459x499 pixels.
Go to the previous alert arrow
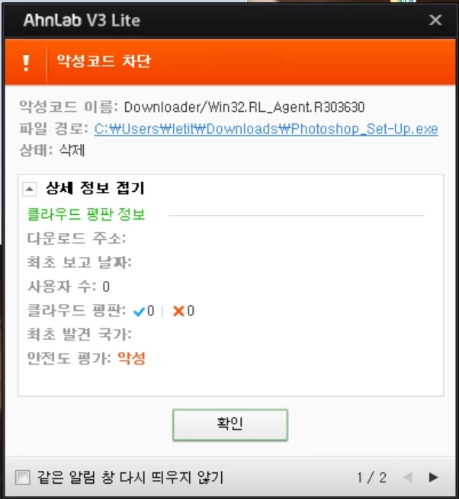[408, 478]
